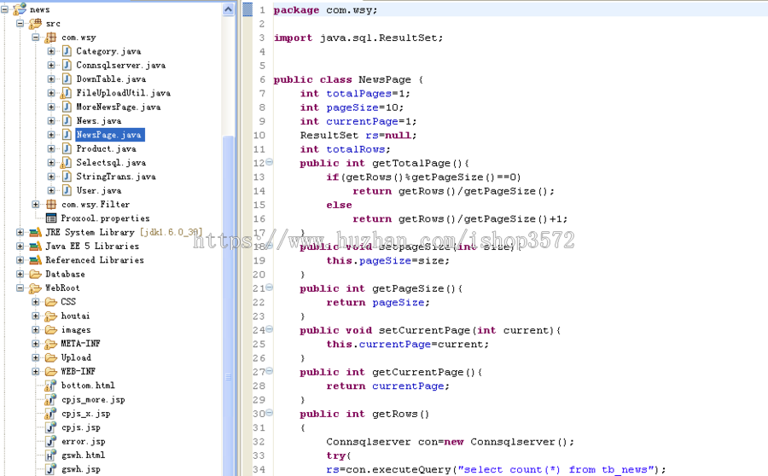Expand the JRE System Library node
This screenshot has width=768, height=476.
(20, 232)
